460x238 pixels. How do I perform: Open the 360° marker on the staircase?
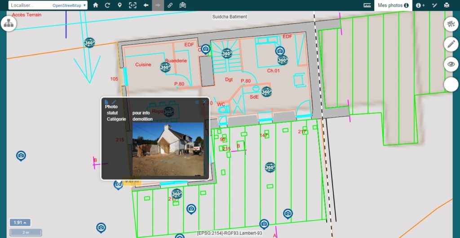pos(226,54)
